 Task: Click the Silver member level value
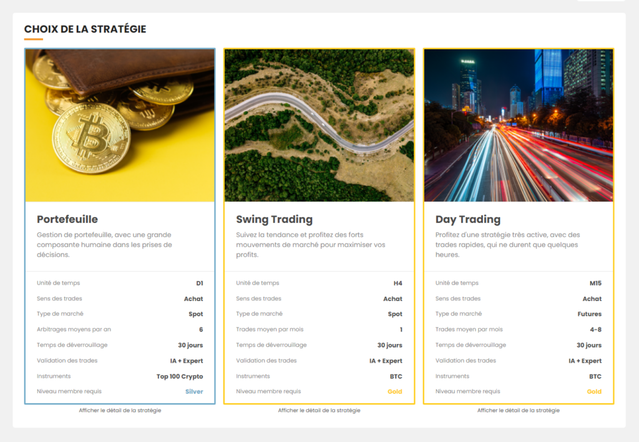coord(194,391)
